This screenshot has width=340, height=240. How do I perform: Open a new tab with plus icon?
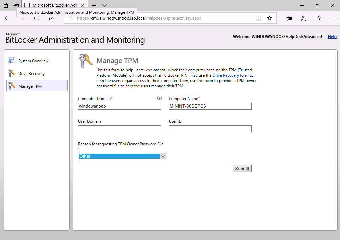94,5
